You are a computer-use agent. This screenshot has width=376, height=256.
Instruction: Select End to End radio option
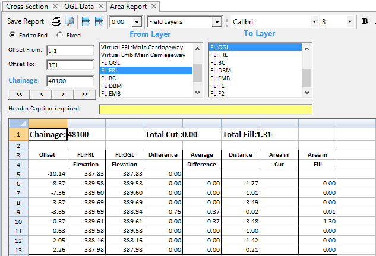pos(13,35)
